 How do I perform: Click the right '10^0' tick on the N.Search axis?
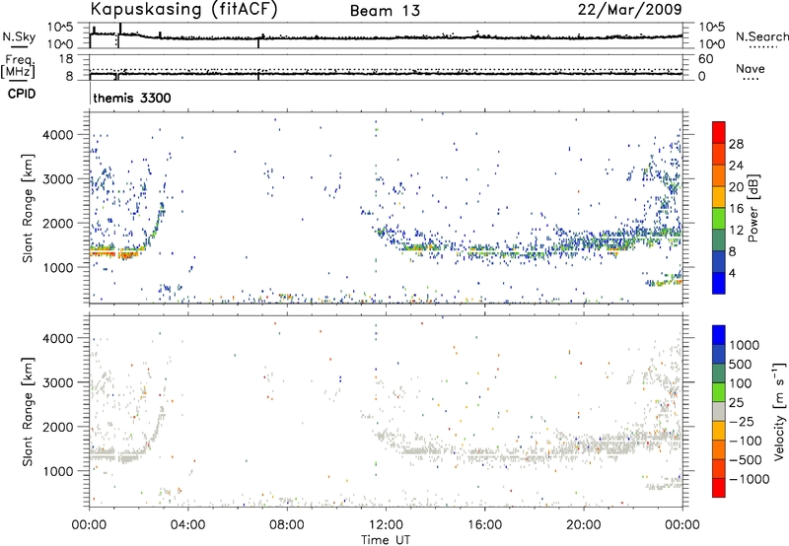[711, 44]
